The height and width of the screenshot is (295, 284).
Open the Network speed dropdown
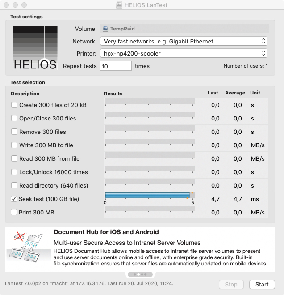[x=184, y=41]
